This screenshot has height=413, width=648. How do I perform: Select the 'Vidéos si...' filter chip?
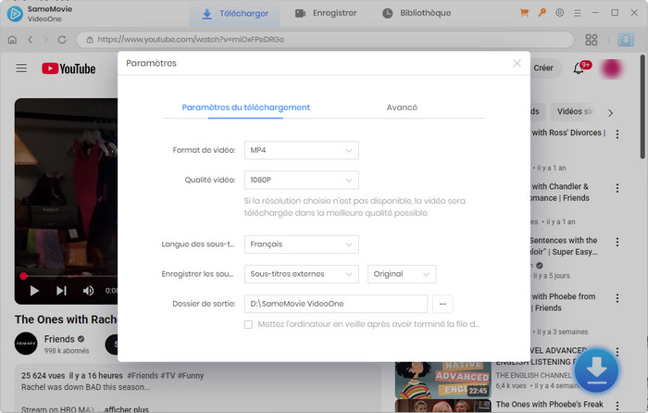[575, 112]
